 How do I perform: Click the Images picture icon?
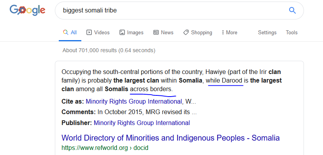[122, 32]
